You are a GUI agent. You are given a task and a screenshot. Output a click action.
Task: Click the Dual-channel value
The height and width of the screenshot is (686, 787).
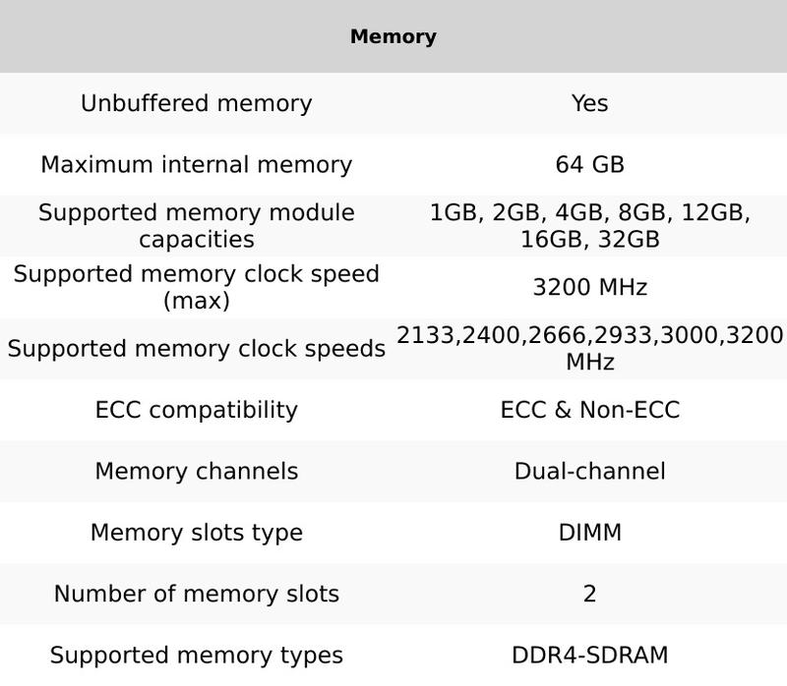click(589, 472)
